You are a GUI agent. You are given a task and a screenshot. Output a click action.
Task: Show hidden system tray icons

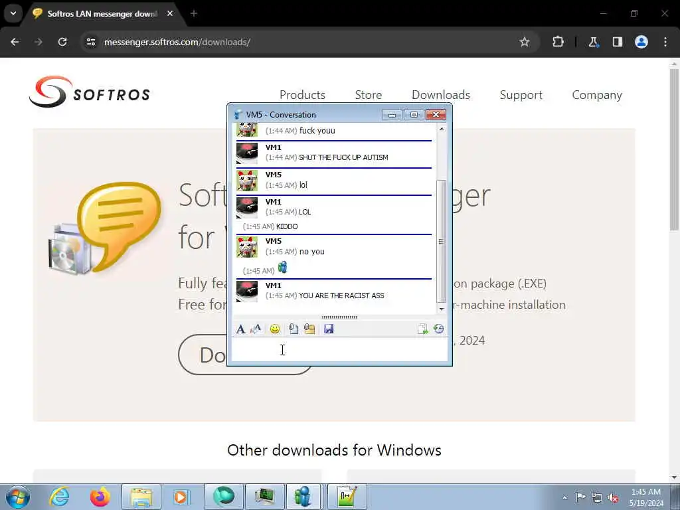[x=564, y=497]
